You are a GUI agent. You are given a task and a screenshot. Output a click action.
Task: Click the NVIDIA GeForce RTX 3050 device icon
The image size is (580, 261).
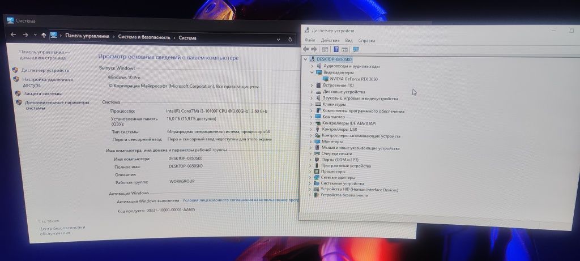[x=326, y=79]
